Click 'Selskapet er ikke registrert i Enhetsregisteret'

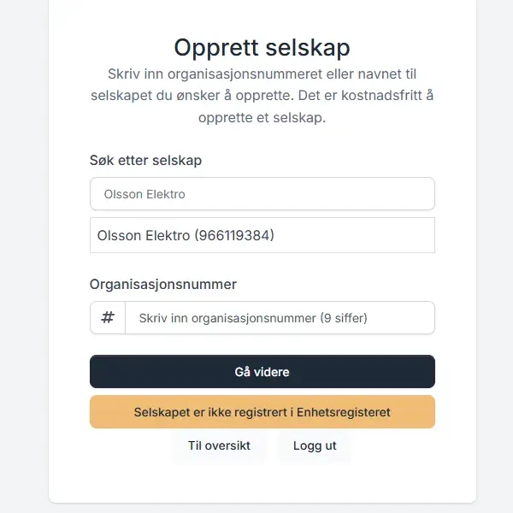[x=262, y=412]
